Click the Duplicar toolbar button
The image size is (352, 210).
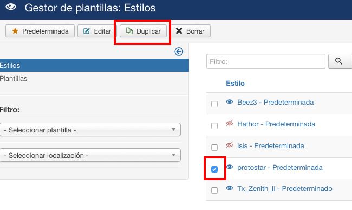[143, 31]
